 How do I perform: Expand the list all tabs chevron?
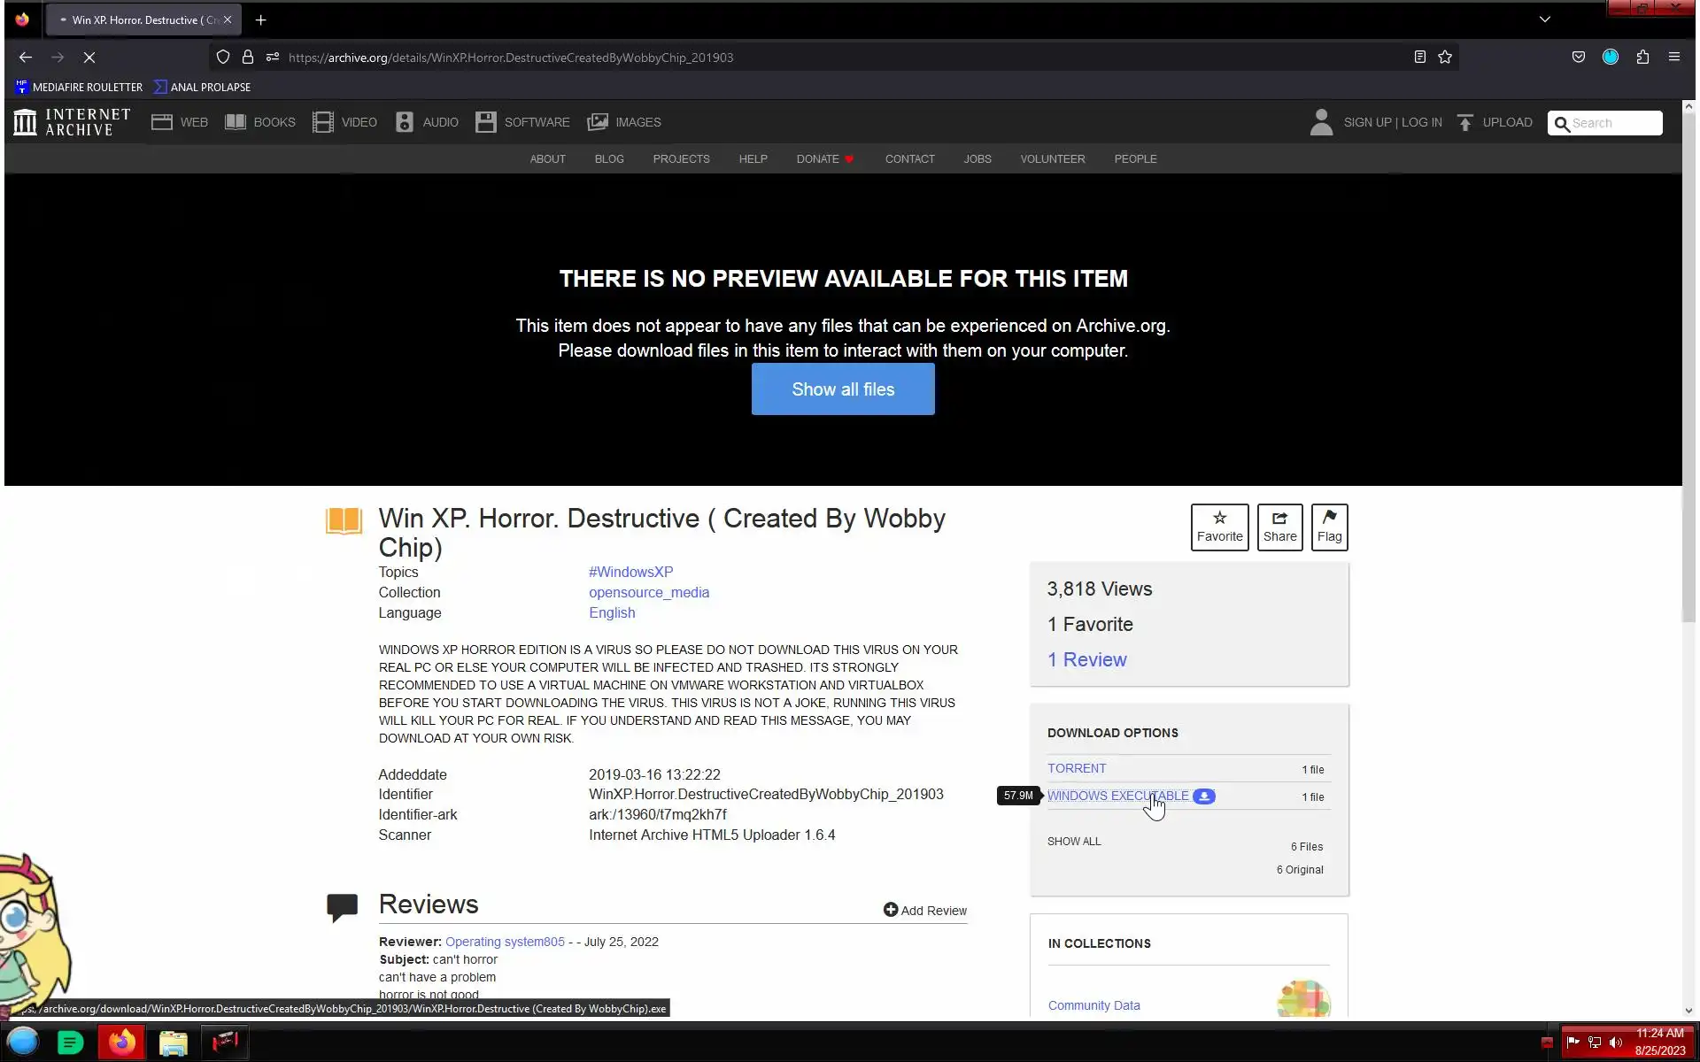pos(1544,19)
